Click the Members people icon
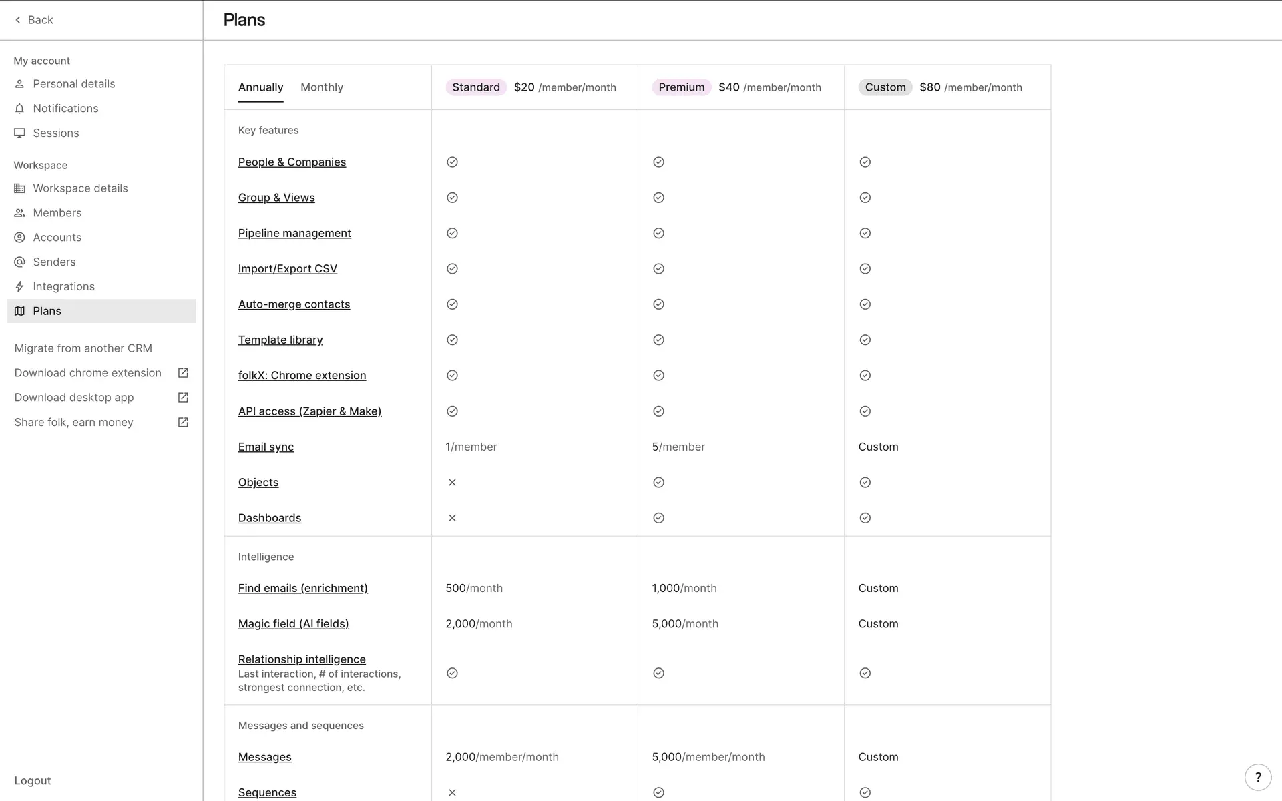This screenshot has height=801, width=1282. pos(19,213)
